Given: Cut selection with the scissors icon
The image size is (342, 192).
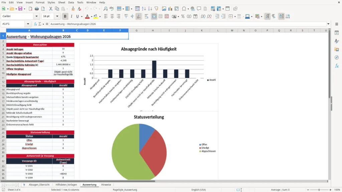Looking at the screenshot, I should (51, 9).
